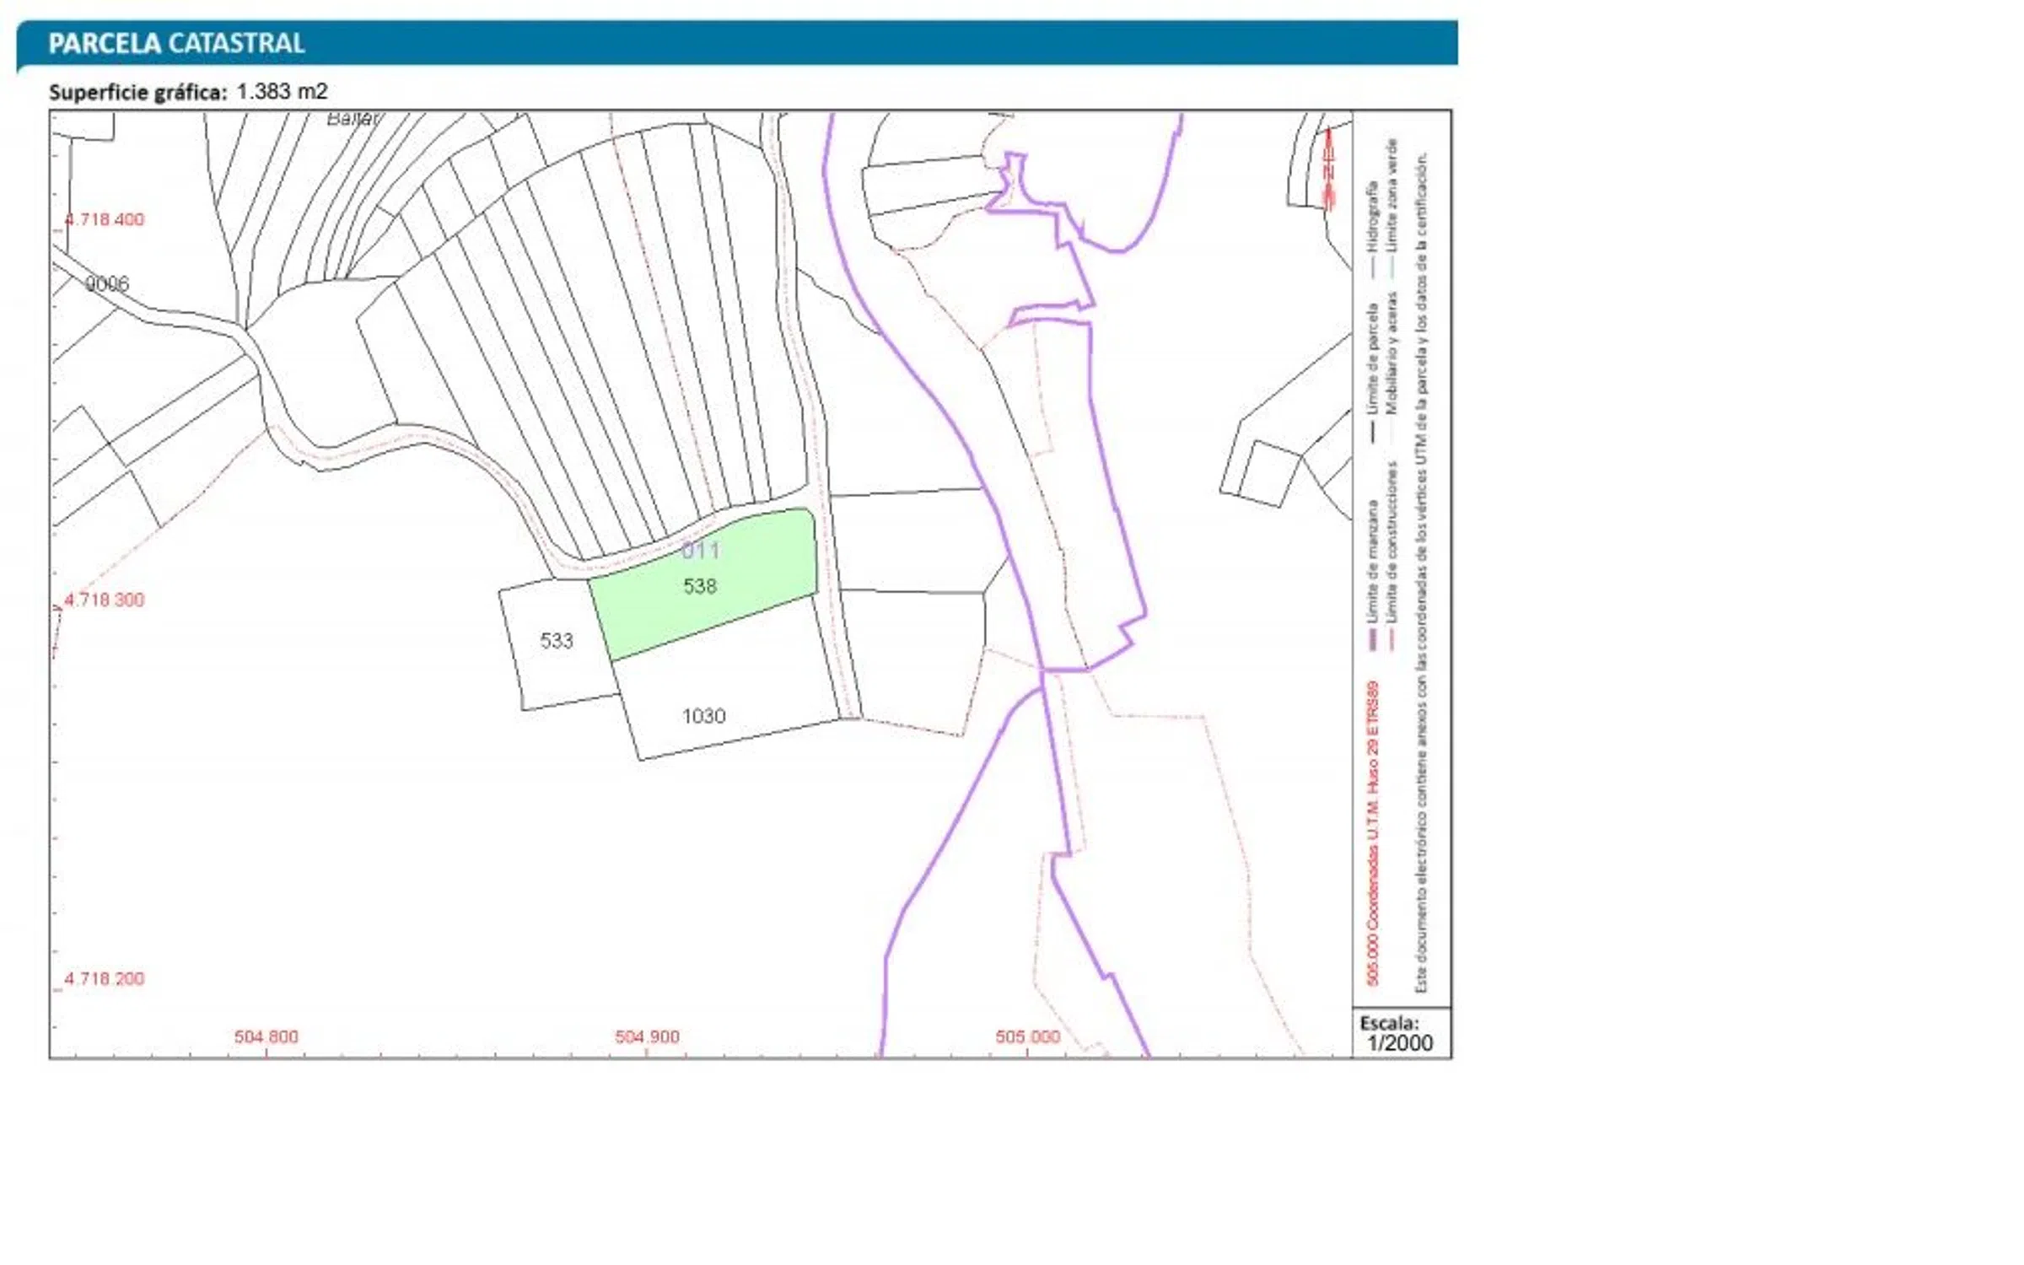Viewport: 2024px width, 1265px height.
Task: Click the 011 polygon label
Action: [x=701, y=551]
